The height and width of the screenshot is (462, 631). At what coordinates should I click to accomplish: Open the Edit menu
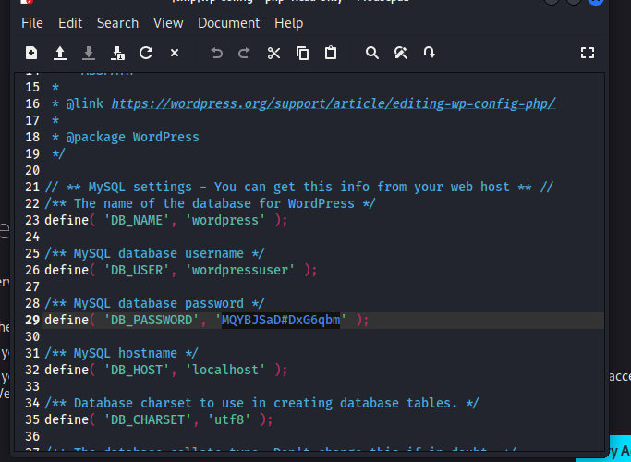70,23
